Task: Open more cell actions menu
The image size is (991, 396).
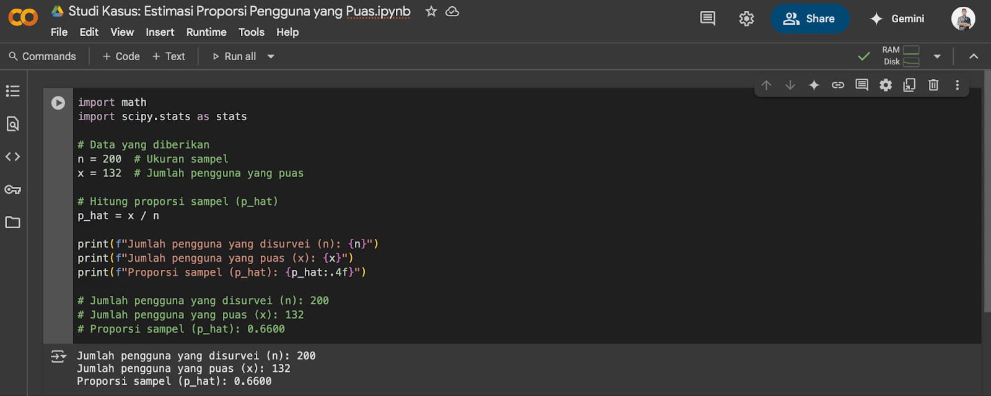Action: point(957,85)
